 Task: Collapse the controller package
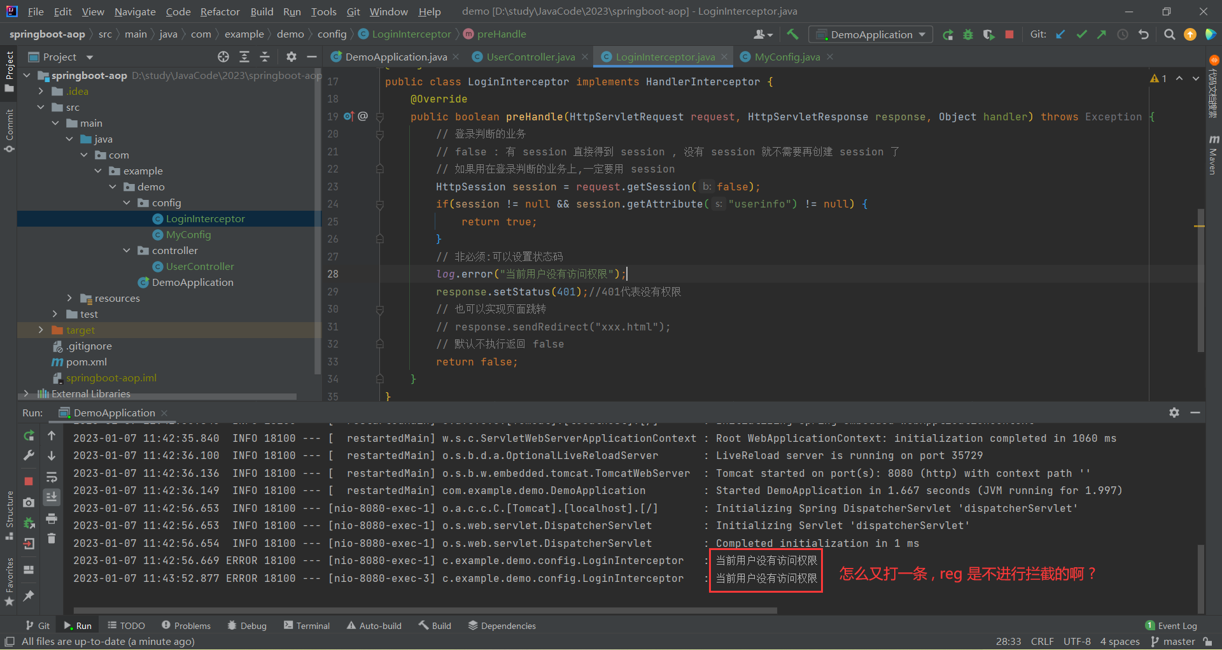[x=127, y=251]
